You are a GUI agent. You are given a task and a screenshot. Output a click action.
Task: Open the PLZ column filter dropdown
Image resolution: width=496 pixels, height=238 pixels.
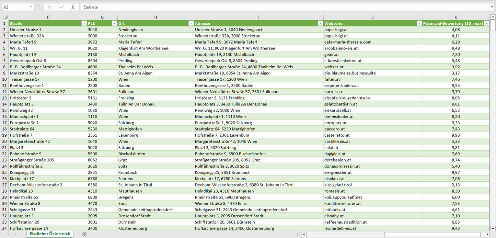[x=114, y=23]
